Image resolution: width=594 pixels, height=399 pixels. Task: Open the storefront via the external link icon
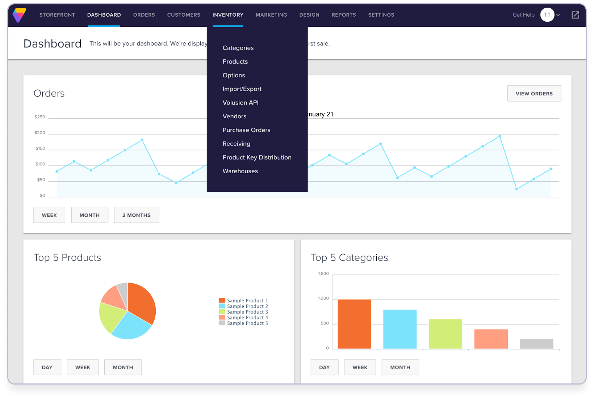575,15
